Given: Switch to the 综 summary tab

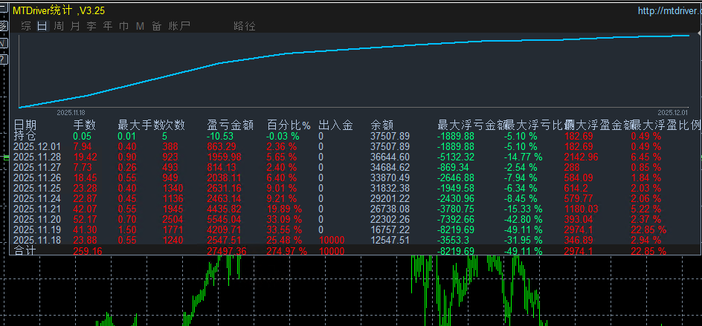Looking at the screenshot, I should coord(26,26).
